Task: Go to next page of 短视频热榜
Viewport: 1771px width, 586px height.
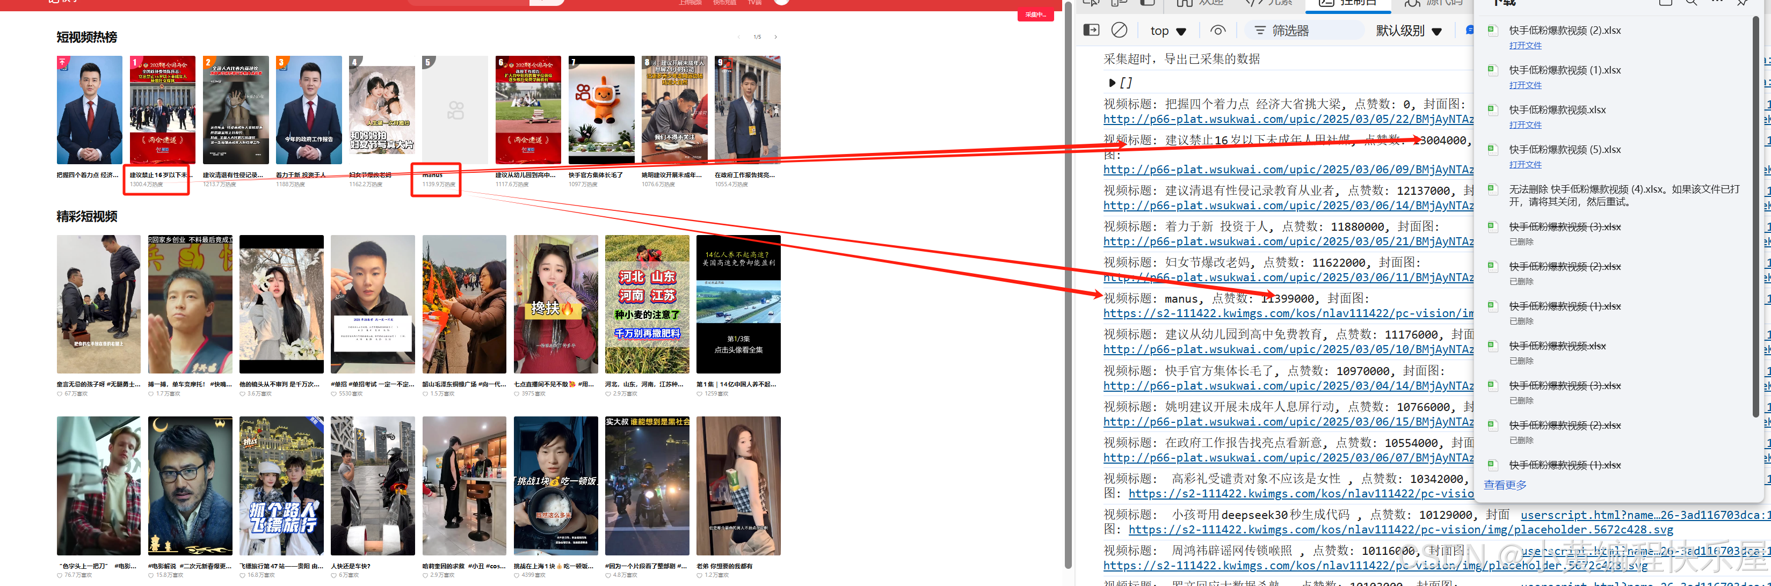Action: click(775, 37)
